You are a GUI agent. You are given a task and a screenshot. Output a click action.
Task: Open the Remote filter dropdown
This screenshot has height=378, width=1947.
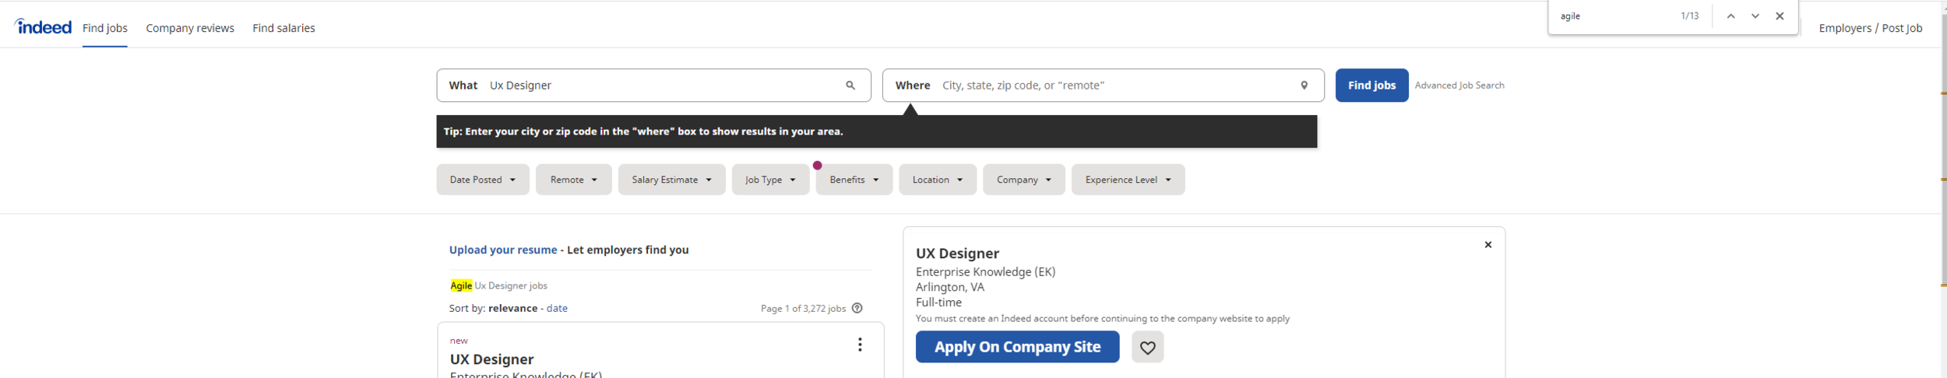574,180
